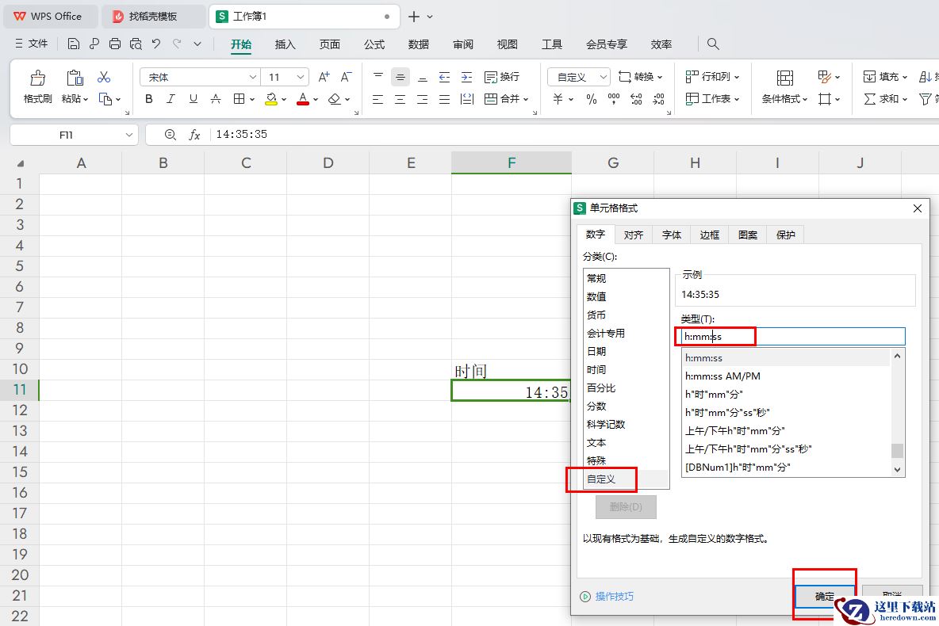Switch to the Alignment (对齐) dialog tab
The height and width of the screenshot is (626, 939).
tap(634, 235)
